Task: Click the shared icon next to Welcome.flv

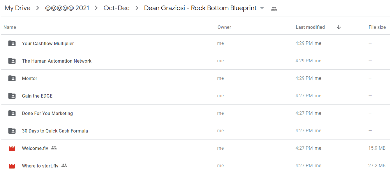Action: pos(54,148)
